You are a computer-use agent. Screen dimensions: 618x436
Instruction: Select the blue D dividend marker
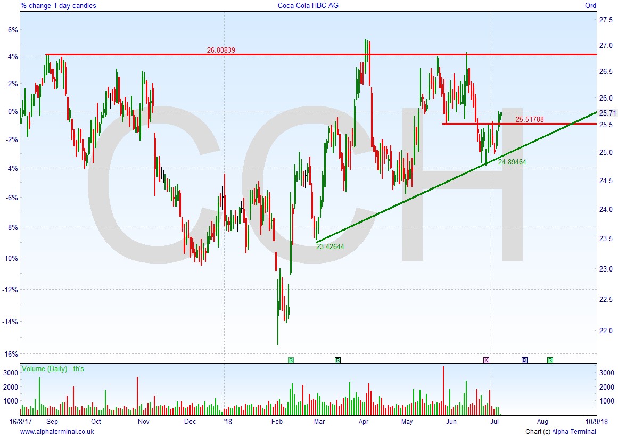point(524,360)
